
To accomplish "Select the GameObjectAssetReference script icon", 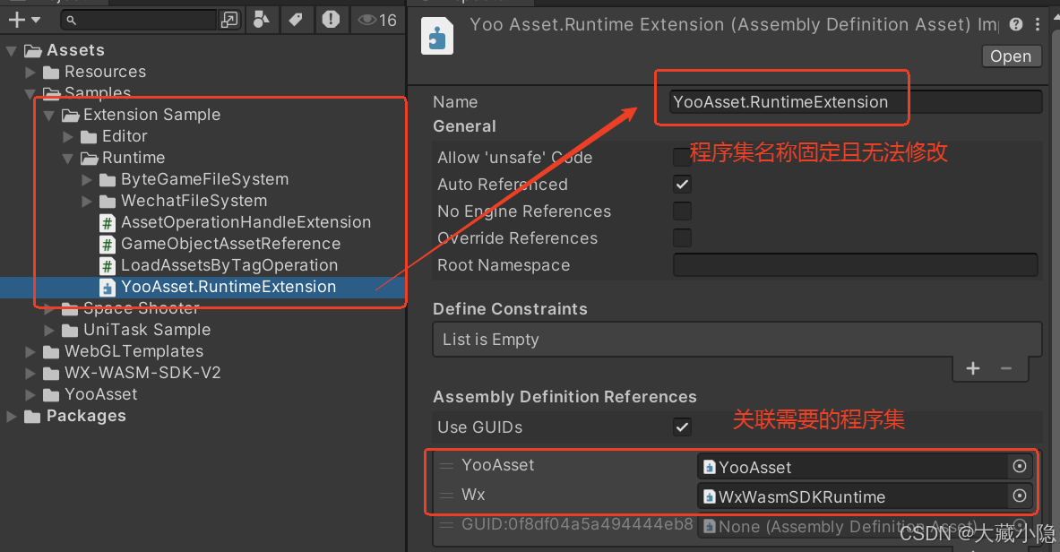I will tap(108, 245).
